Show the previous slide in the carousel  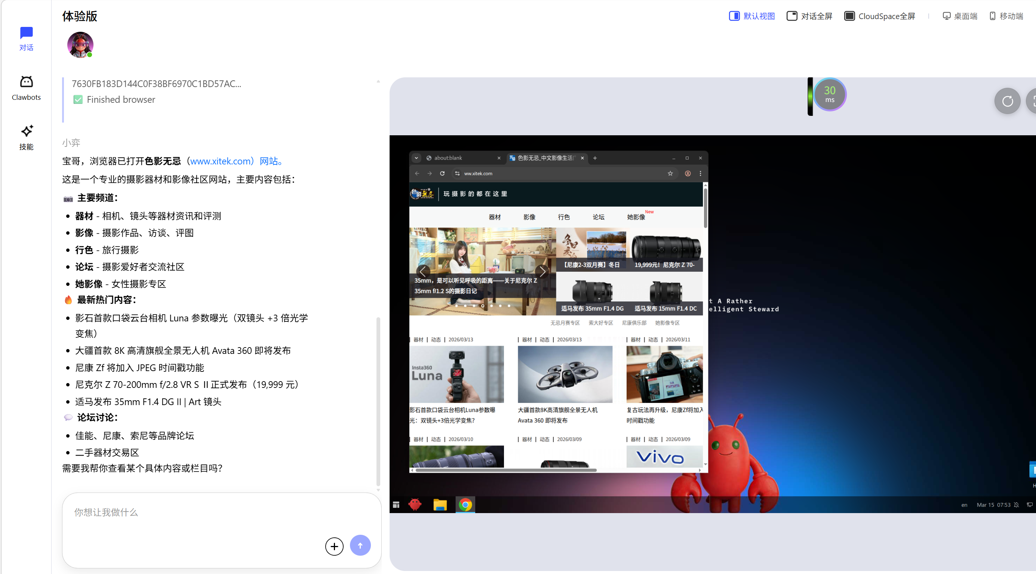(x=423, y=271)
